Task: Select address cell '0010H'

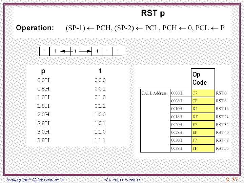Action: 181,109
